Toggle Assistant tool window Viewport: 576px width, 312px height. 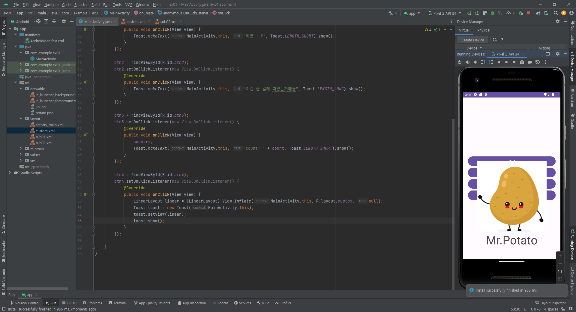click(x=573, y=98)
